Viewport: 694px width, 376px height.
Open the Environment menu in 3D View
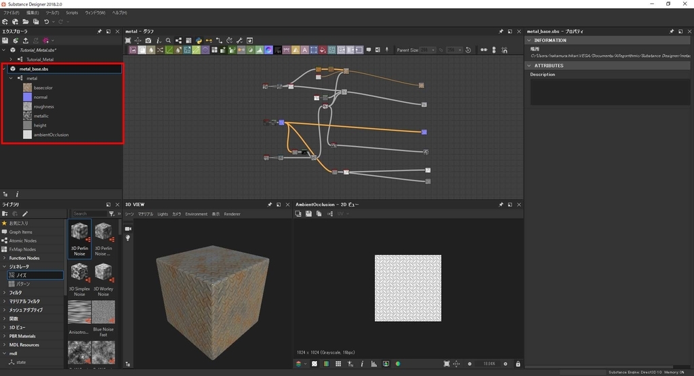(196, 214)
